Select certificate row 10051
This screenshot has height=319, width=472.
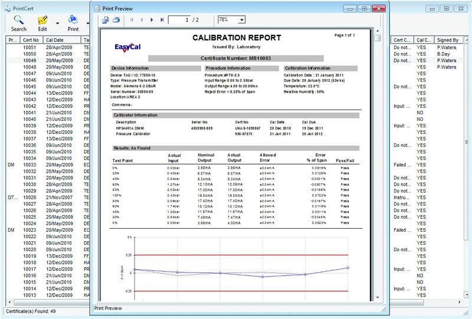coord(48,47)
